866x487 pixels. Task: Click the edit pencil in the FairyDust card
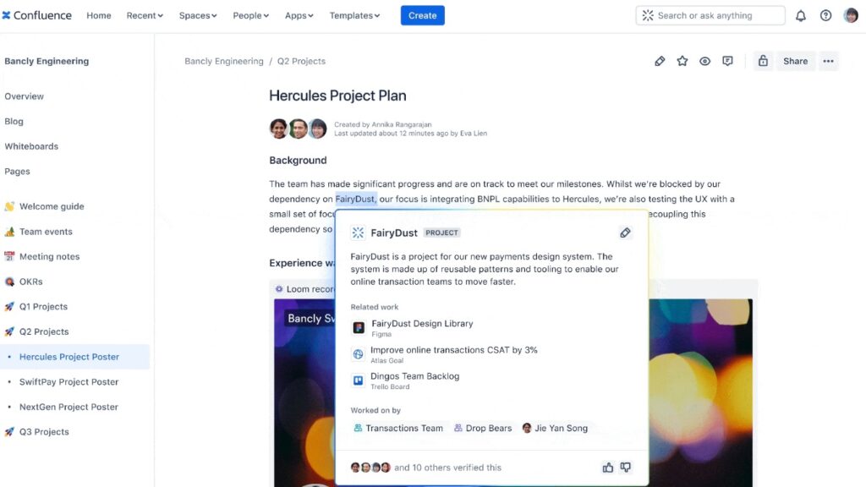pos(625,233)
